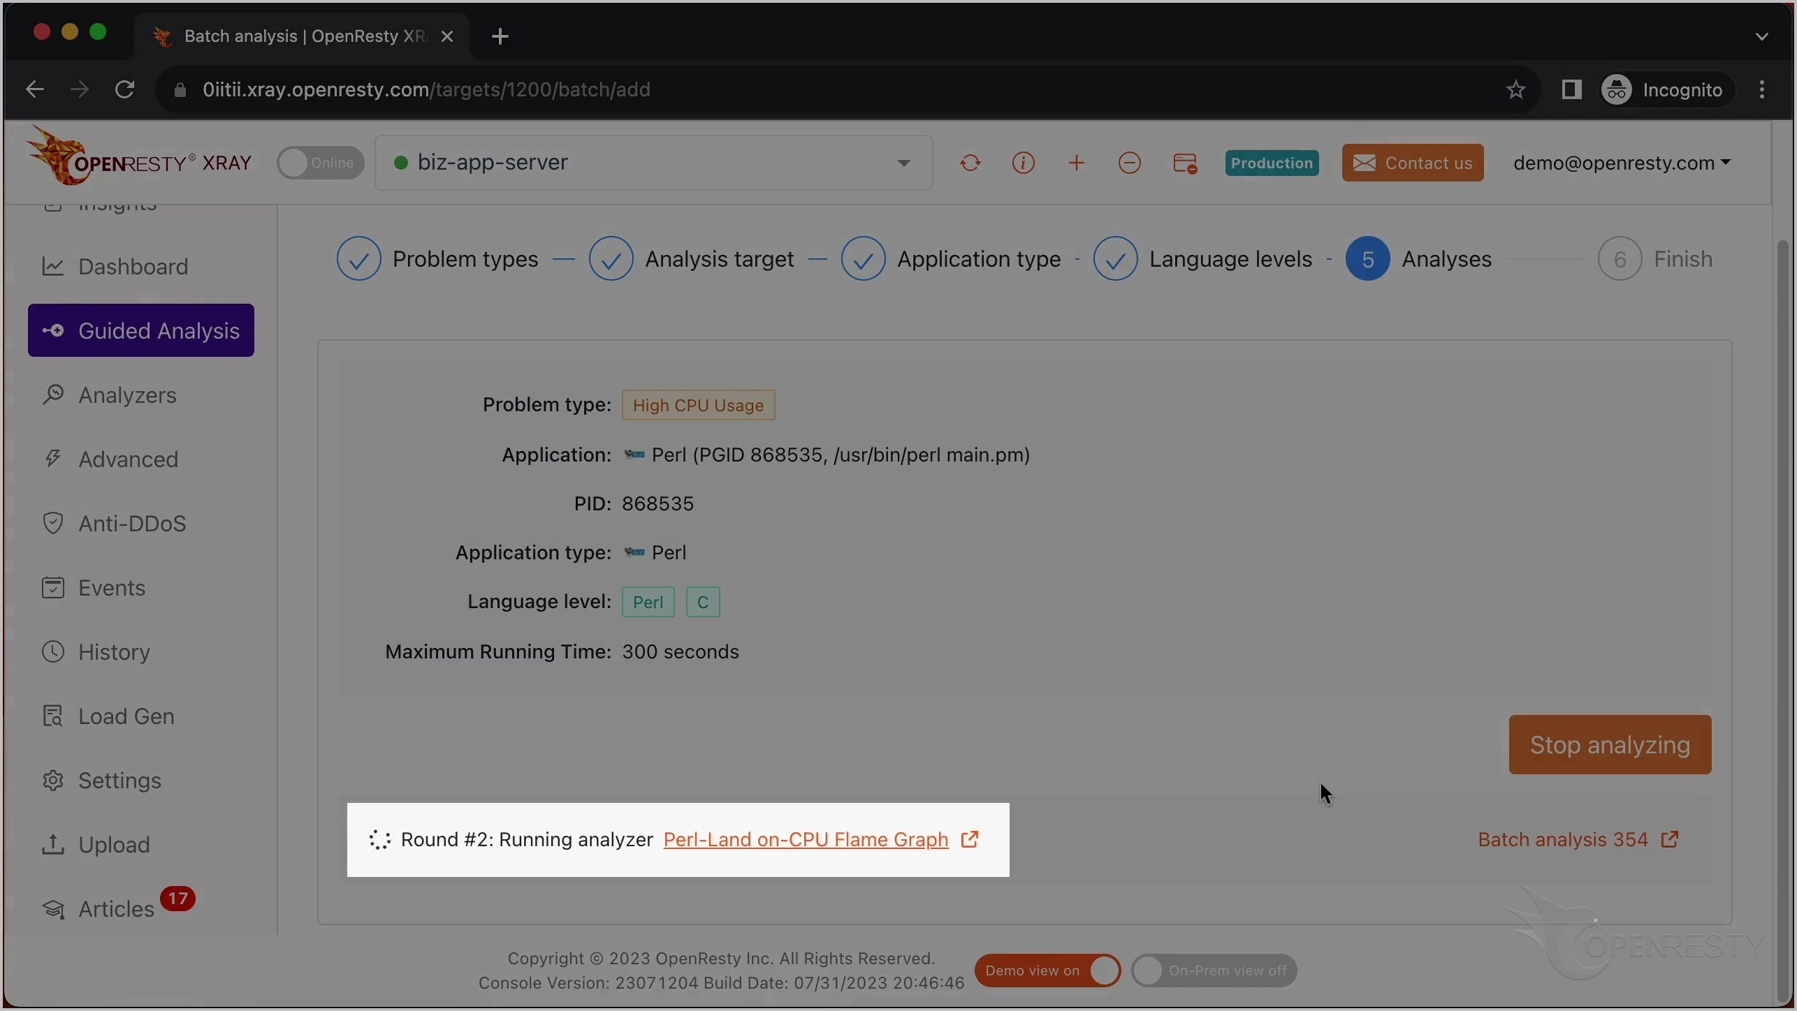Go to the Analysis target step
Viewport: 1797px width, 1011px height.
tap(692, 259)
